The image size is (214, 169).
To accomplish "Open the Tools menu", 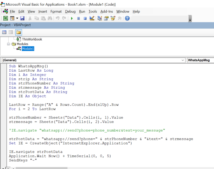I will click(93, 11).
